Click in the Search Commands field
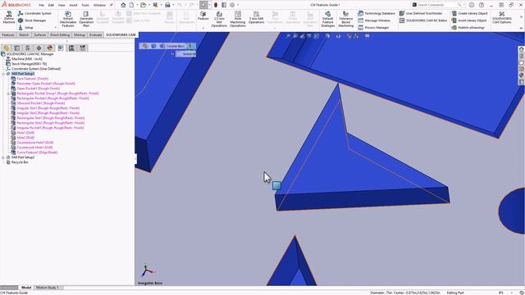Screen dimensions: 525x295 tap(437, 5)
